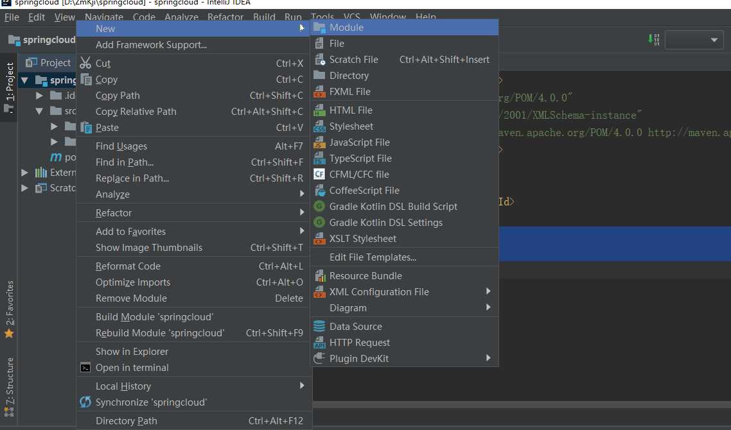Click the Synchronize refresh icon
The width and height of the screenshot is (731, 430).
(x=85, y=402)
